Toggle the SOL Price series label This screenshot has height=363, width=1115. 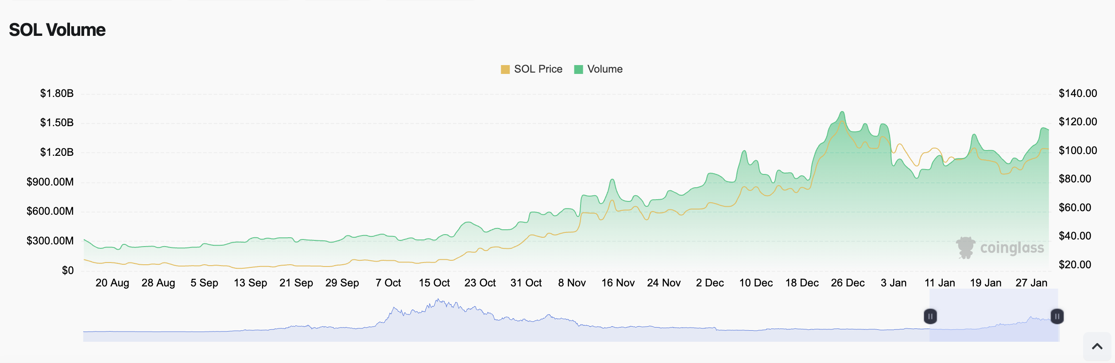(538, 69)
